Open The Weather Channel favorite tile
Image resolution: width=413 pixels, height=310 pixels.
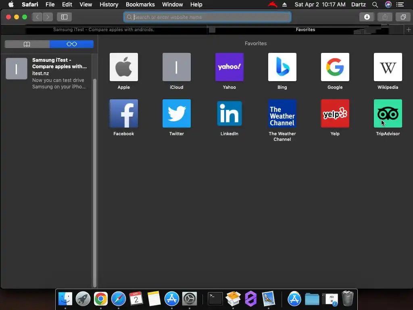282,113
